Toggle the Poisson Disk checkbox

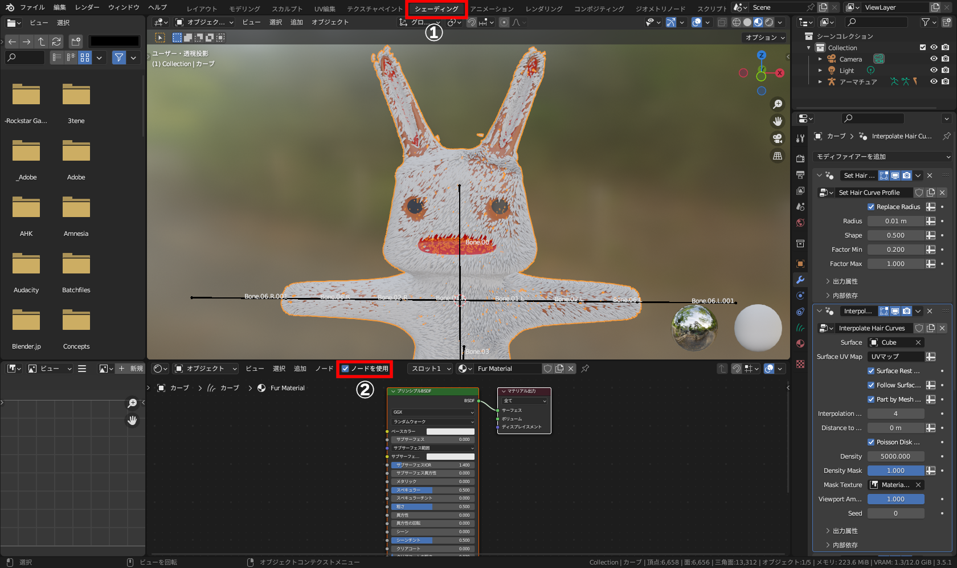871,442
